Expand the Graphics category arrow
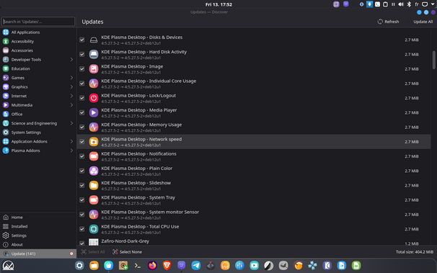Screen dimensions: 437x273 [71, 87]
